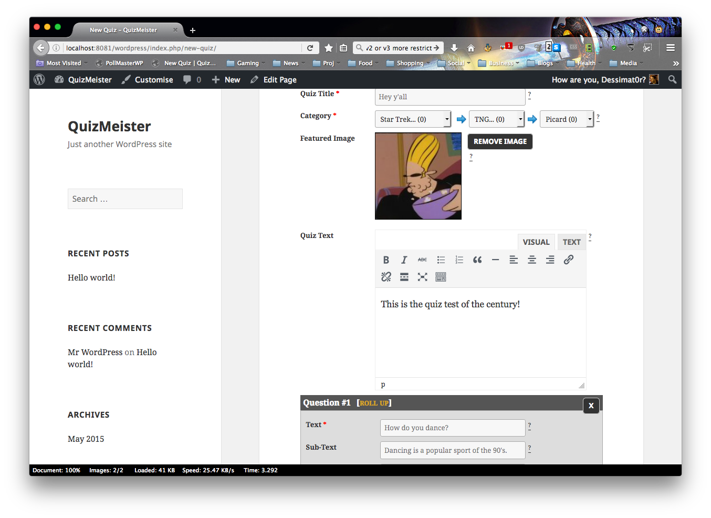Viewport: 711px width, 518px height.
Task: Open a new browser tab
Action: click(193, 30)
